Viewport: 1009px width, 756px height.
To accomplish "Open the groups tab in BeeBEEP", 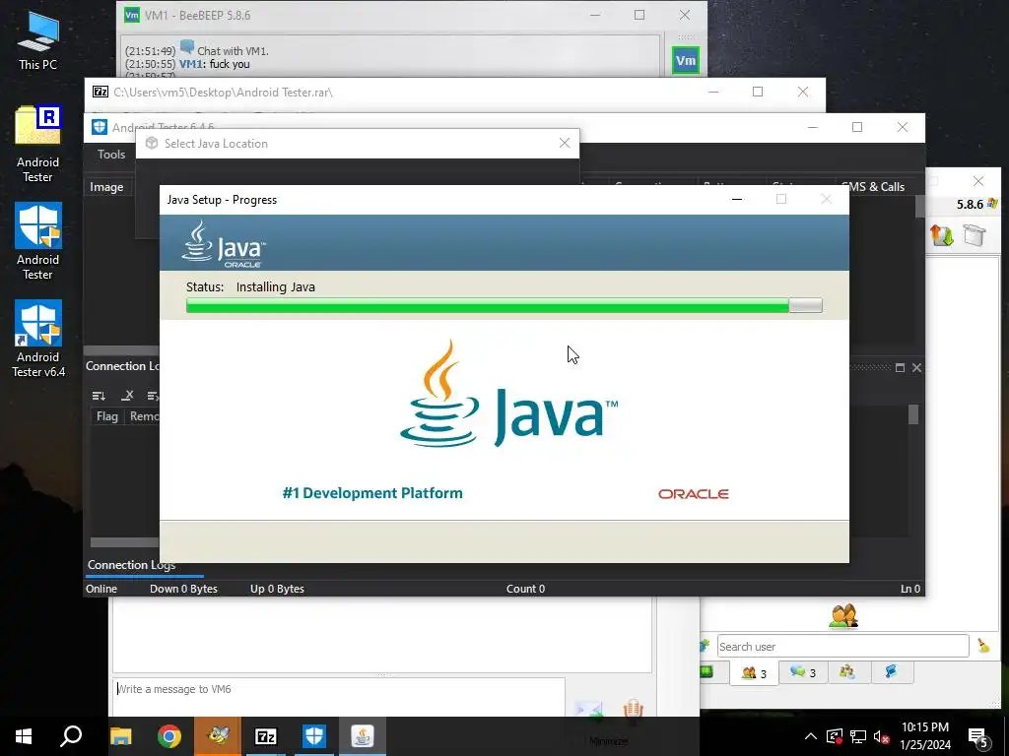I will [x=847, y=671].
